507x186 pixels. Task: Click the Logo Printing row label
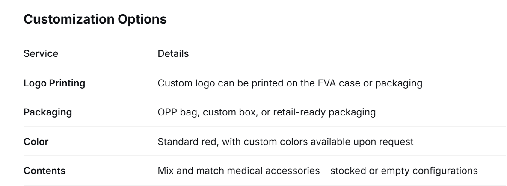tap(54, 83)
